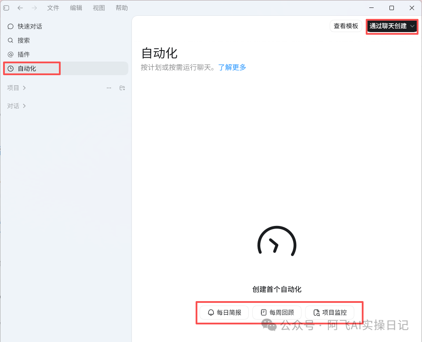Choose the 项目监控 template
This screenshot has height=342, width=422.
pos(330,313)
